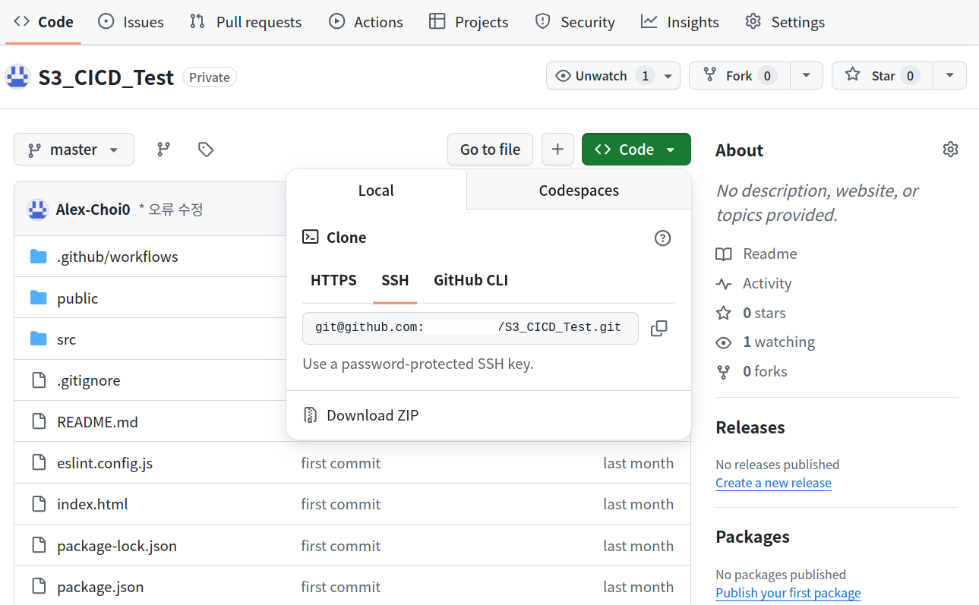Click the stars icon in About
The width and height of the screenshot is (979, 605).
click(x=724, y=313)
